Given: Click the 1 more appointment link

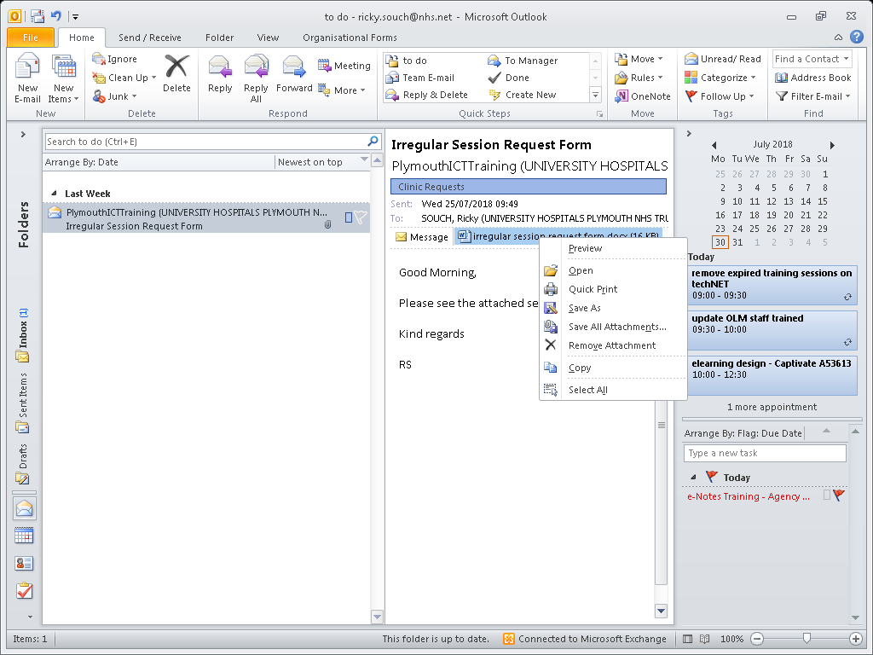Looking at the screenshot, I should [772, 407].
